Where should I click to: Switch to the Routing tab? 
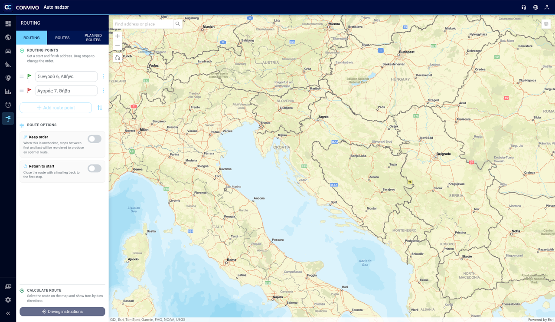[32, 38]
